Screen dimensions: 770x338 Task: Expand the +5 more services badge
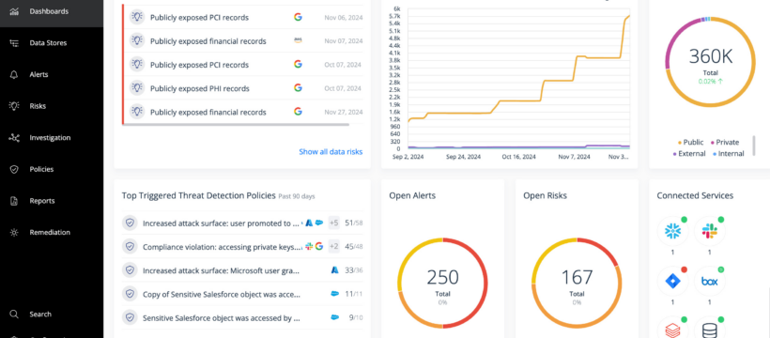(x=334, y=223)
